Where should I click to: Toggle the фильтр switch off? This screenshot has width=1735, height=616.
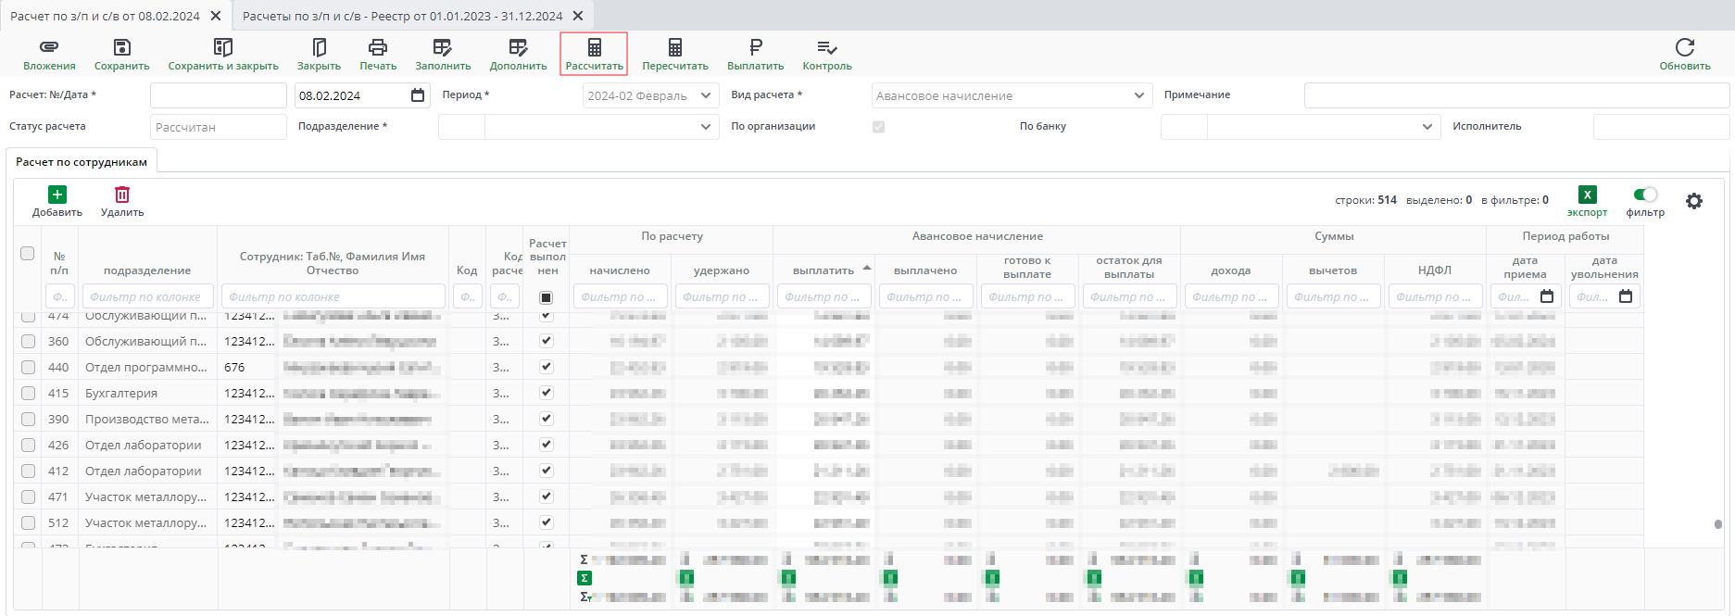pos(1645,195)
